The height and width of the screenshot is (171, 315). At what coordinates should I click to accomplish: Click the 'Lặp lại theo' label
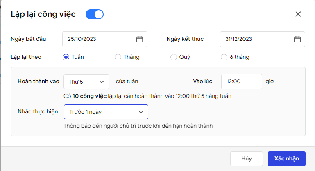[x=26, y=57]
